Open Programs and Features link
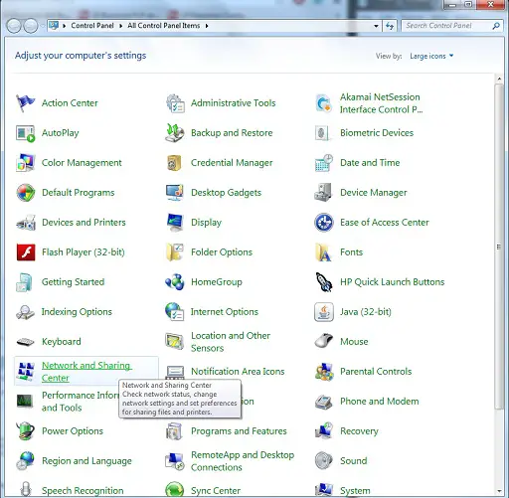Viewport: 509px width, 498px height. pyautogui.click(x=239, y=431)
